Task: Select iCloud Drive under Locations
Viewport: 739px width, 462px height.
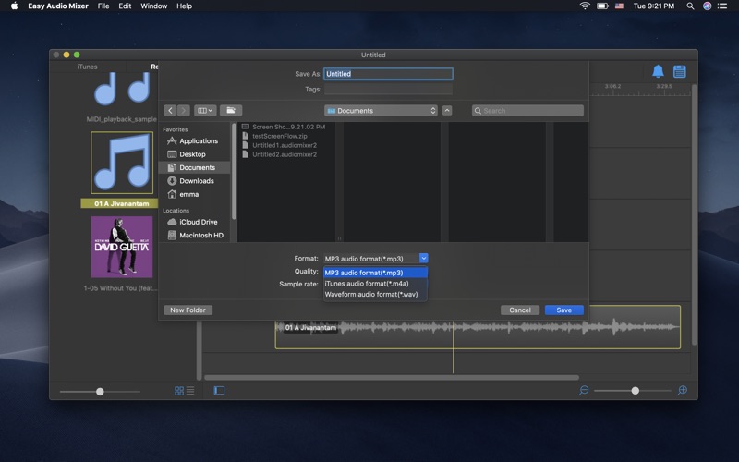Action: [193, 222]
